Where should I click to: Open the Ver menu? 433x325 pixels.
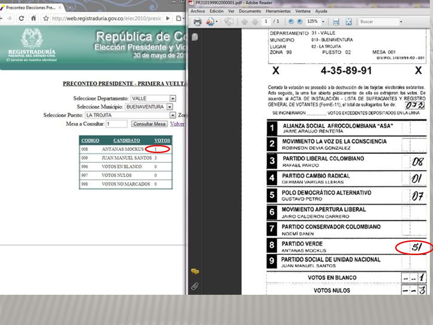coord(231,11)
